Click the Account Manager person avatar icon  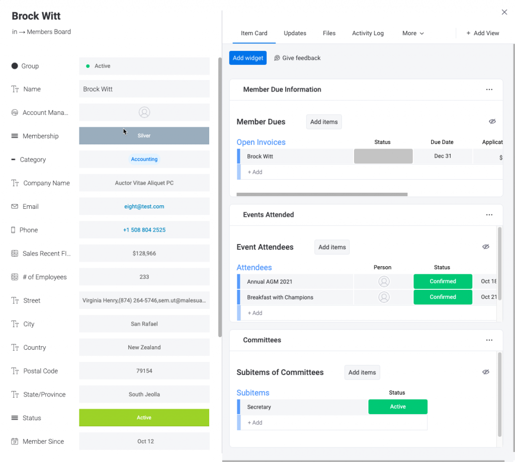[x=144, y=112]
